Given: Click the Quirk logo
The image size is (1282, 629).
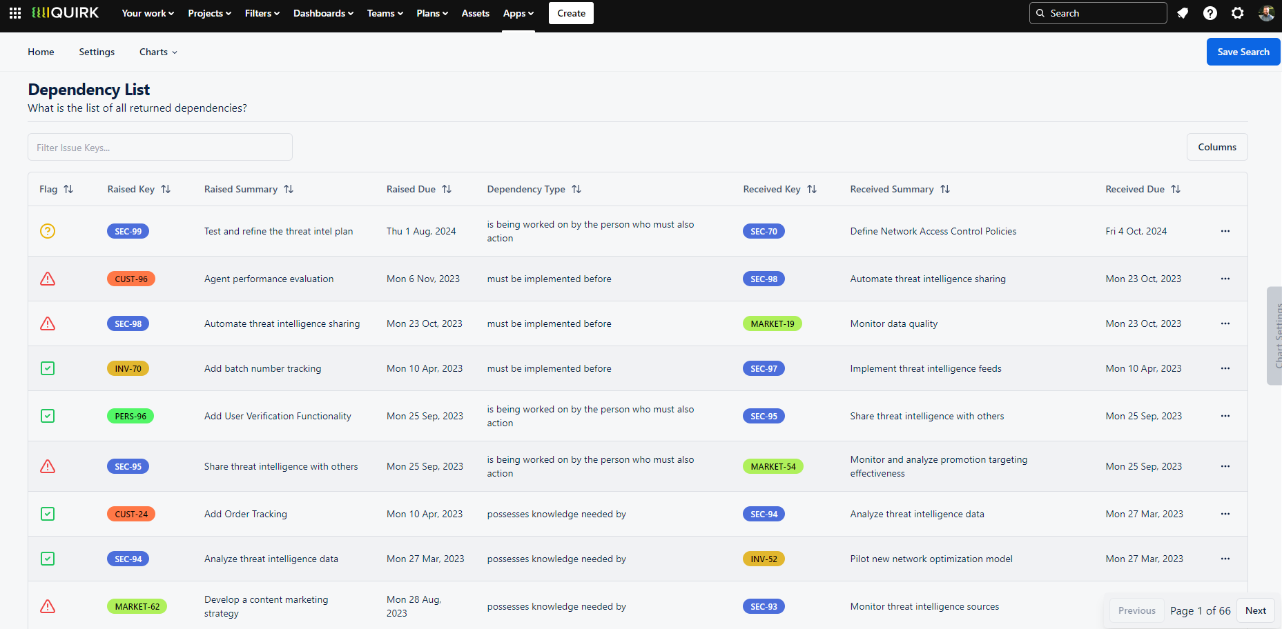Looking at the screenshot, I should [66, 13].
